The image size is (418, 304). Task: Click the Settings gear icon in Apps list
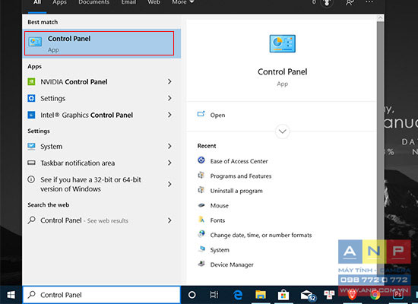pyautogui.click(x=31, y=98)
